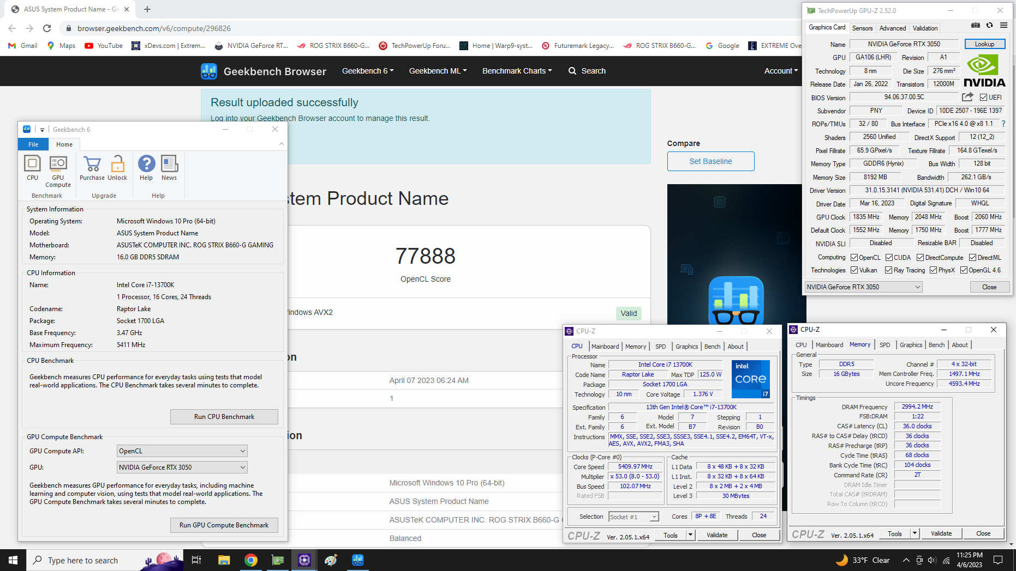The height and width of the screenshot is (571, 1016).
Task: Click the BIOS export share icon in GPU-Z
Action: click(967, 97)
